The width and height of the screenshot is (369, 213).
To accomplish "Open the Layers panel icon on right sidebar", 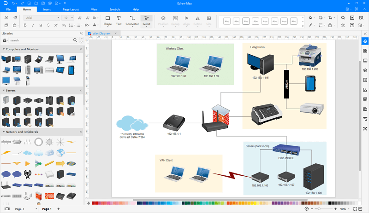I will tap(365, 70).
